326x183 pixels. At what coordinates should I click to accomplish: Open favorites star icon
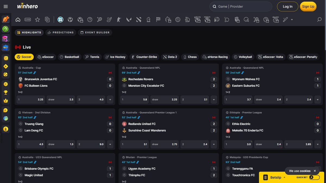coord(37,20)
